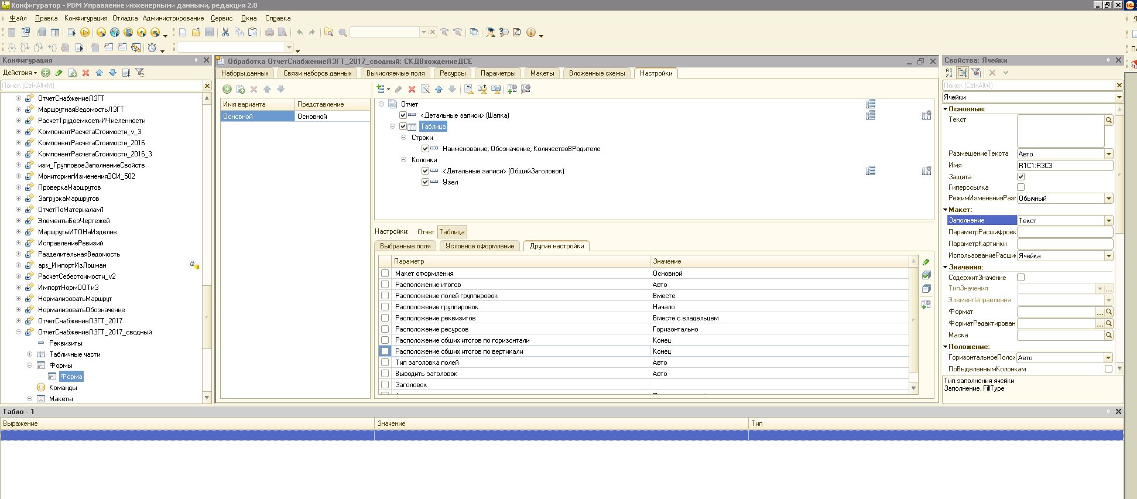The image size is (1137, 499).
Task: Click the edit pencil icon in Configuration panel
Action: pos(59,73)
